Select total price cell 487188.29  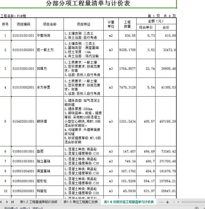(166, 121)
